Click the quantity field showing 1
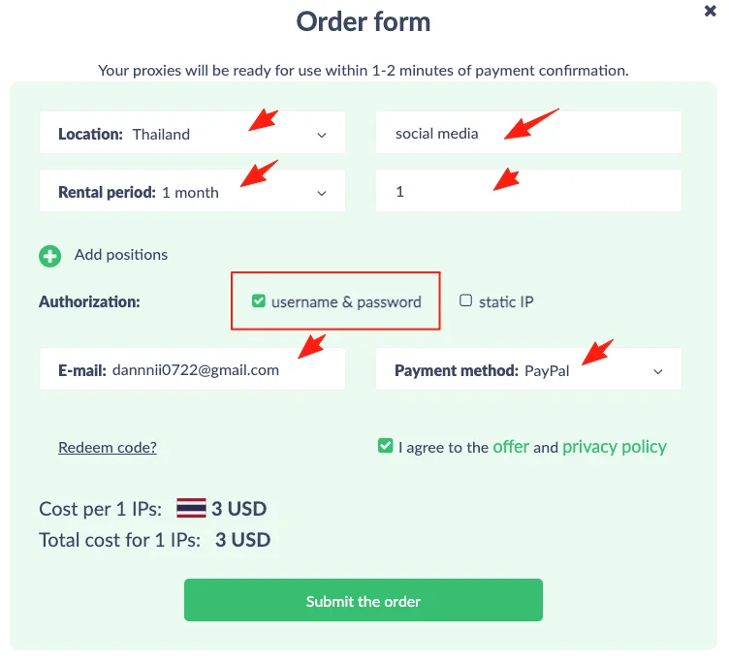 tap(528, 191)
